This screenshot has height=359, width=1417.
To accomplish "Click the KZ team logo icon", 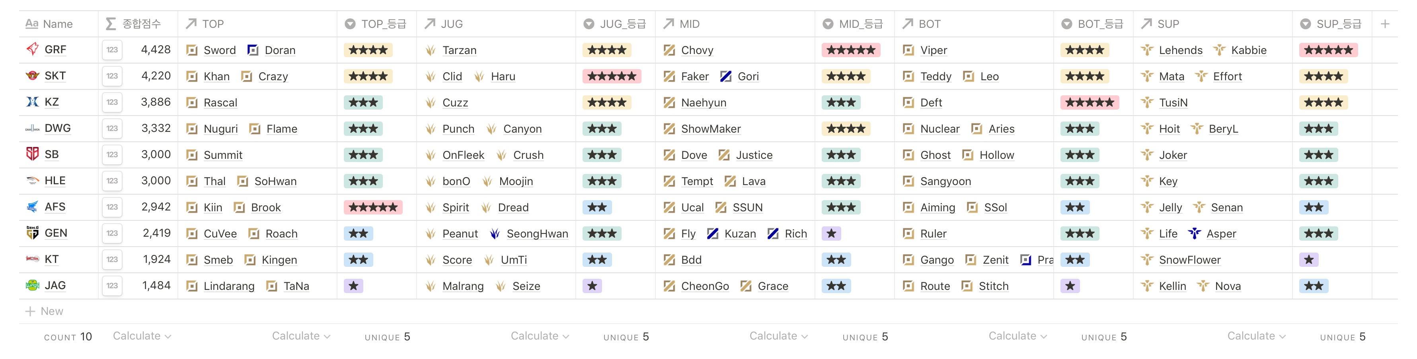I will pos(33,102).
